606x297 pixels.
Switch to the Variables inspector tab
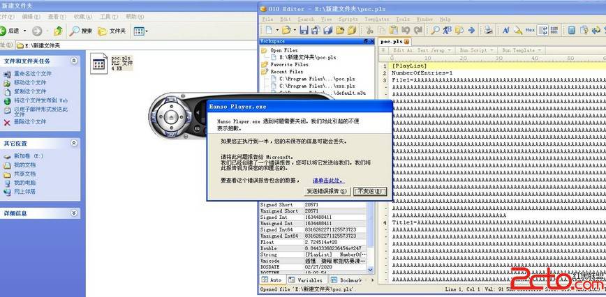click(306, 280)
